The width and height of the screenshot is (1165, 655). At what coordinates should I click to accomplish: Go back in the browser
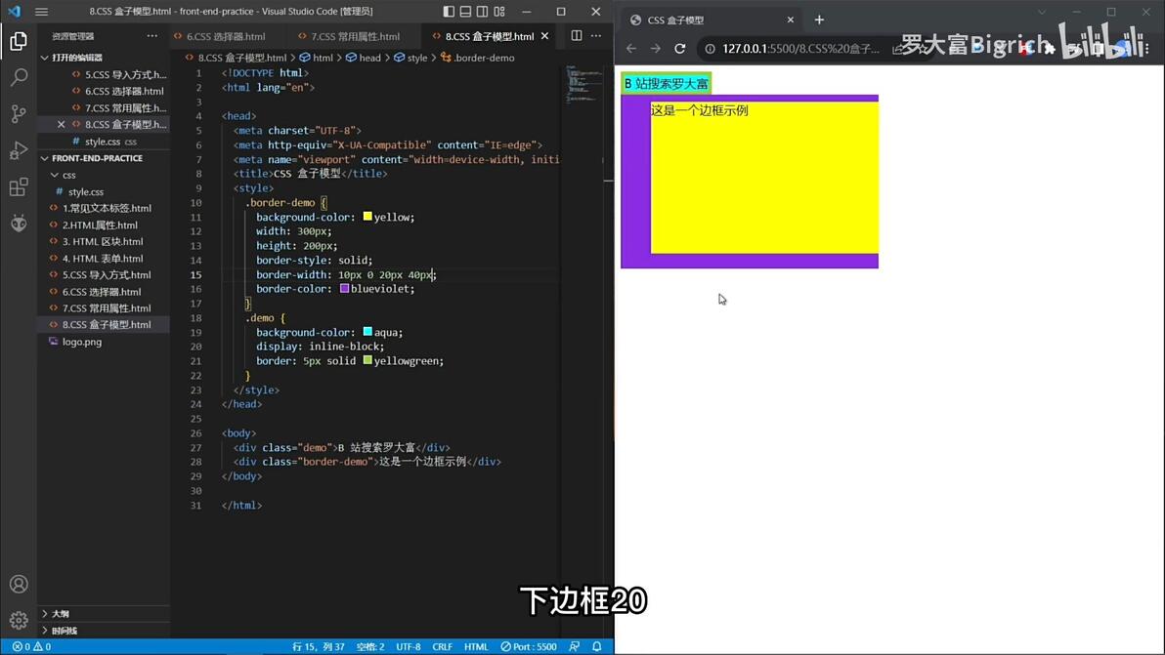pyautogui.click(x=630, y=48)
